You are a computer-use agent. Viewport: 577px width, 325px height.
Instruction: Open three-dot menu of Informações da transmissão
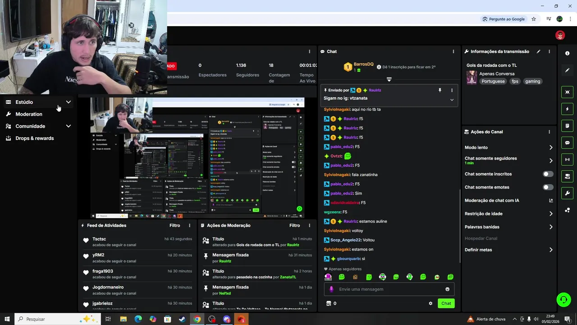[549, 51]
